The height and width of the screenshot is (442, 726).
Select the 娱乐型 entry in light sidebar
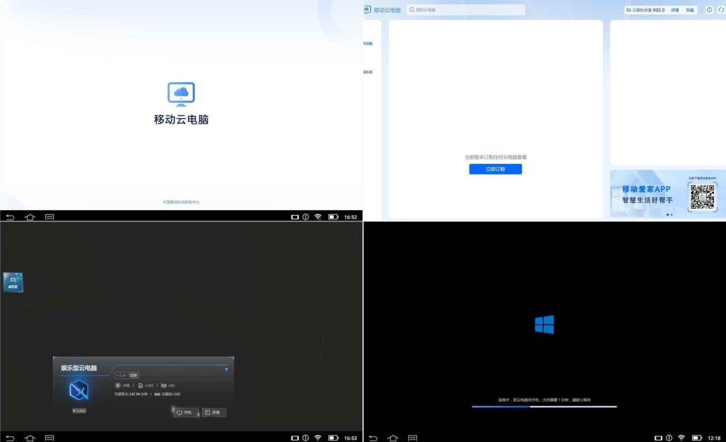368,72
